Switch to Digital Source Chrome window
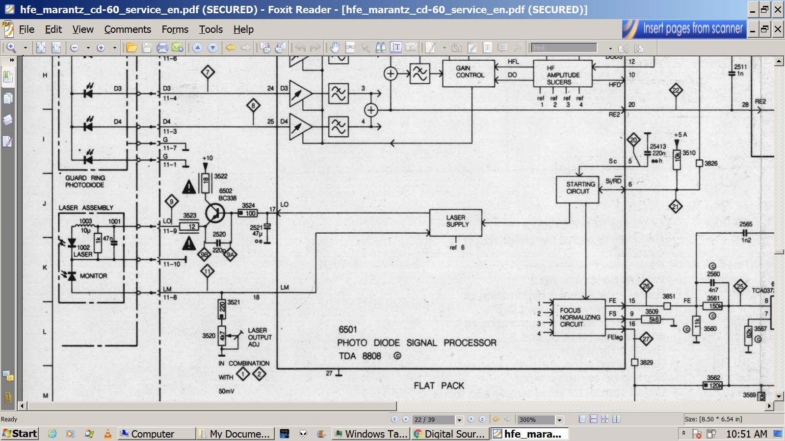This screenshot has width=785, height=441. (450, 434)
